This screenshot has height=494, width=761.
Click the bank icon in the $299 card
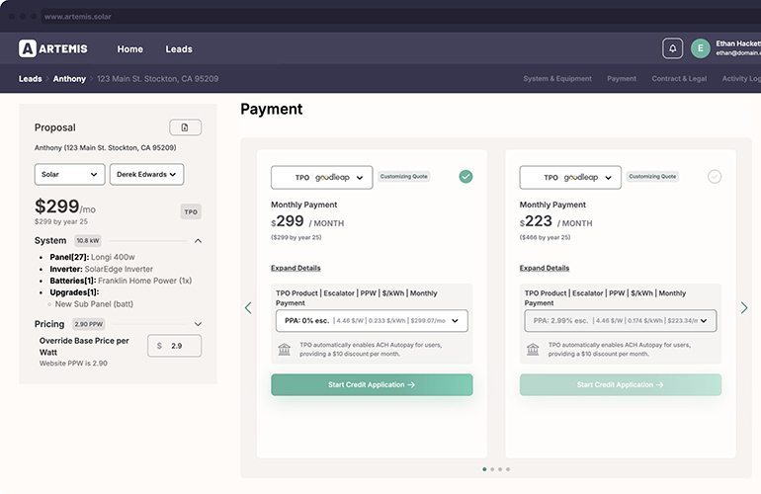284,349
